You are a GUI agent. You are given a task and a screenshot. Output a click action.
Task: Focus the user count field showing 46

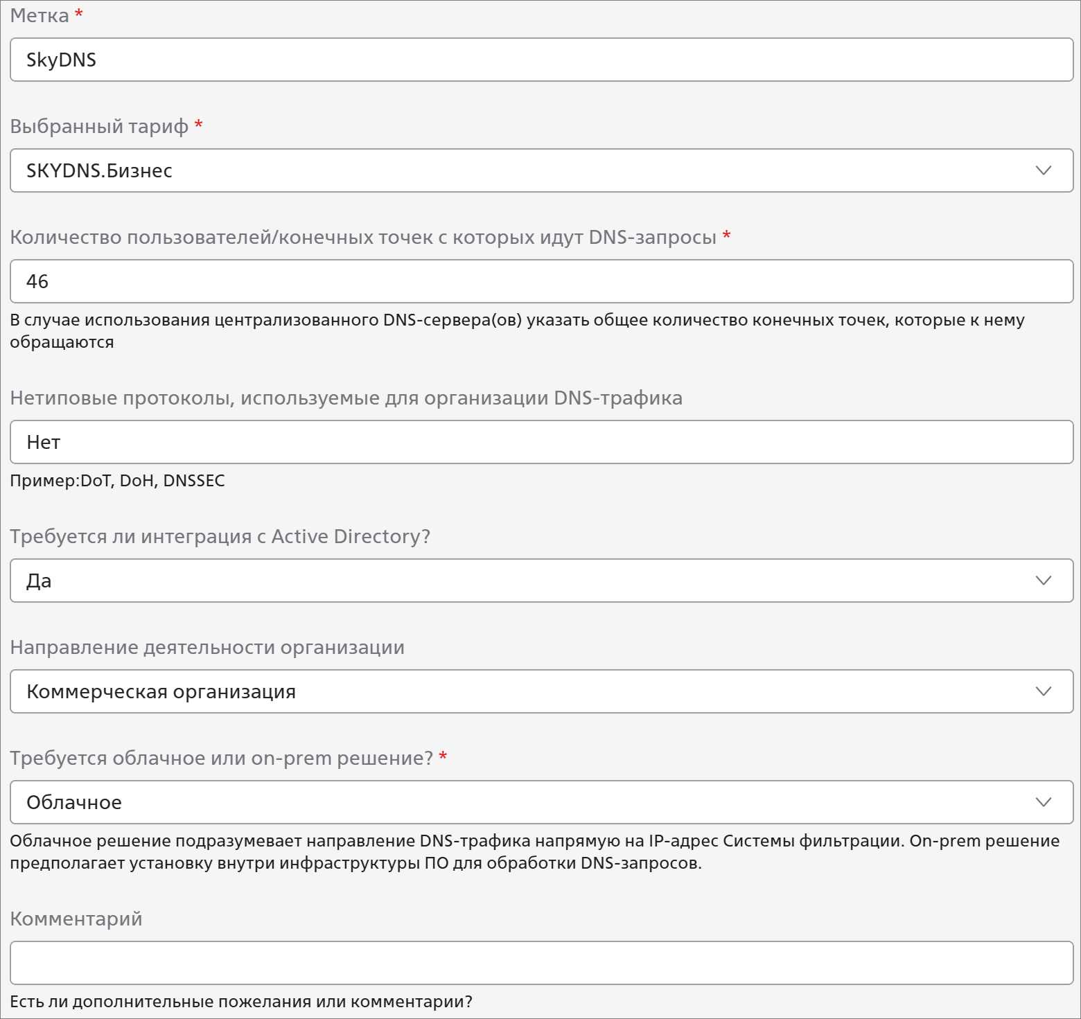coord(541,281)
